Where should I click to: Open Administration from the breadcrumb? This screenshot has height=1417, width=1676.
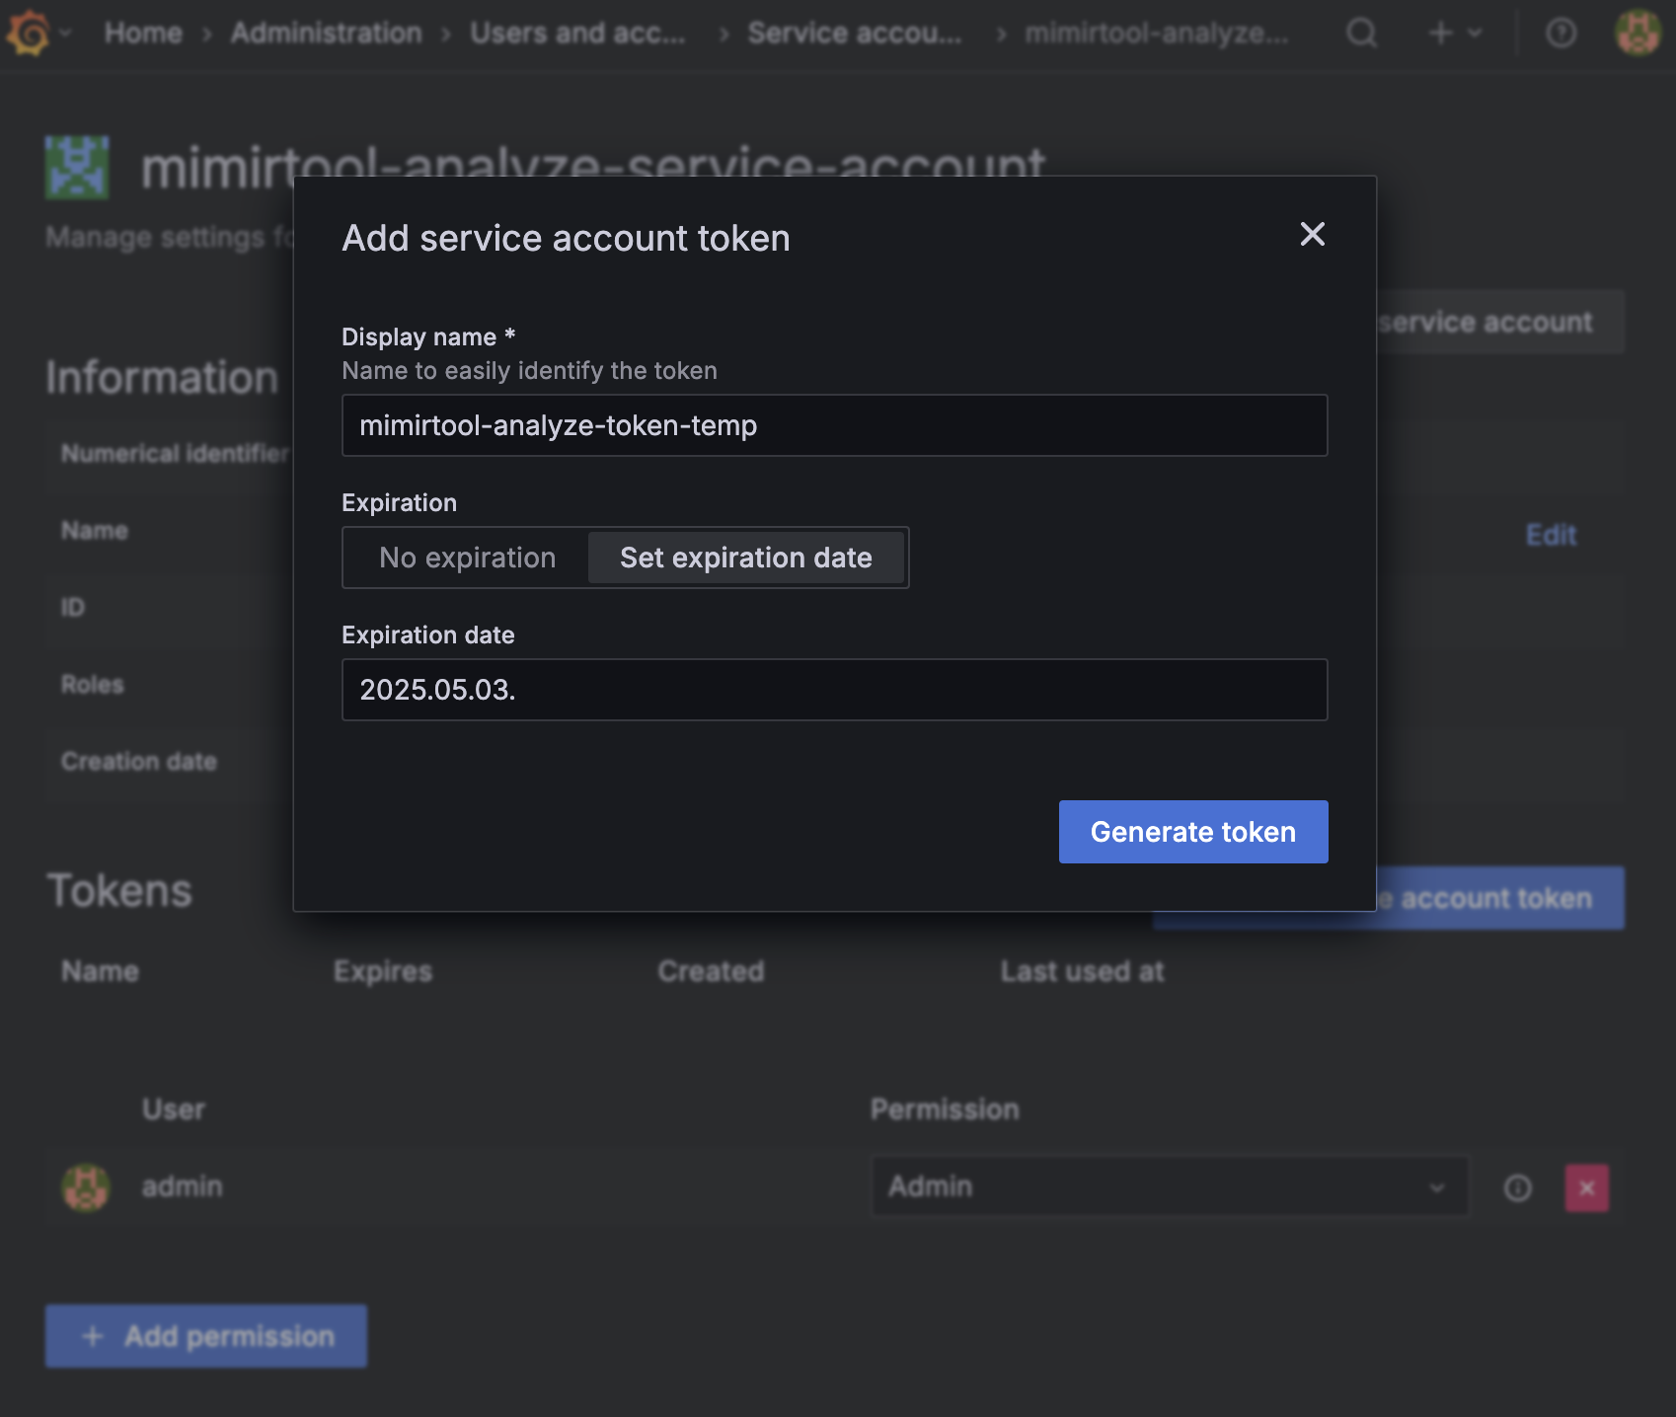pyautogui.click(x=325, y=33)
